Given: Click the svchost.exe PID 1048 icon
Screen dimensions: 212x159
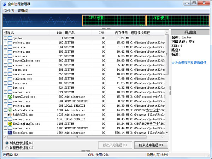Looking at the screenshot, I should 10,119.
